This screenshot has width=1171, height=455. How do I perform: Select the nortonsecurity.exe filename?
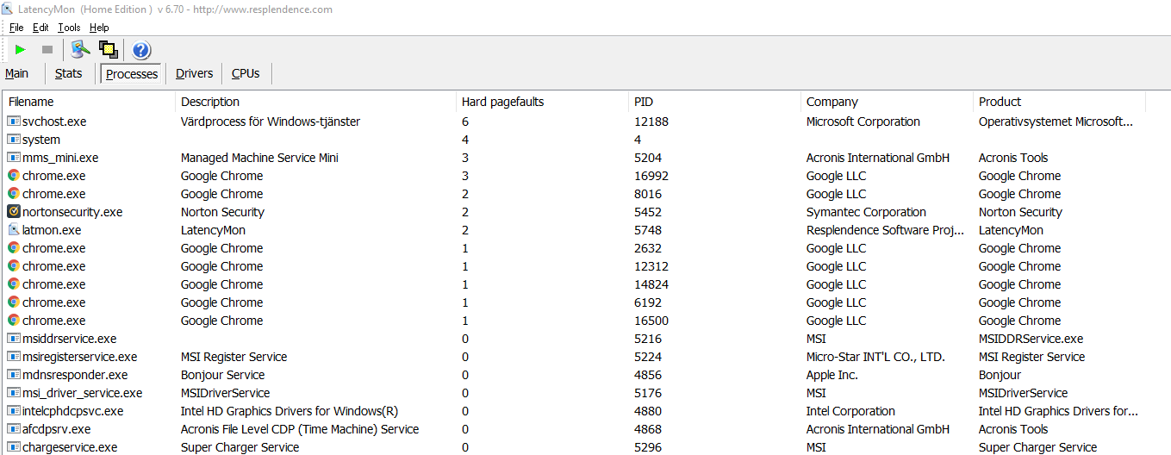(x=72, y=212)
